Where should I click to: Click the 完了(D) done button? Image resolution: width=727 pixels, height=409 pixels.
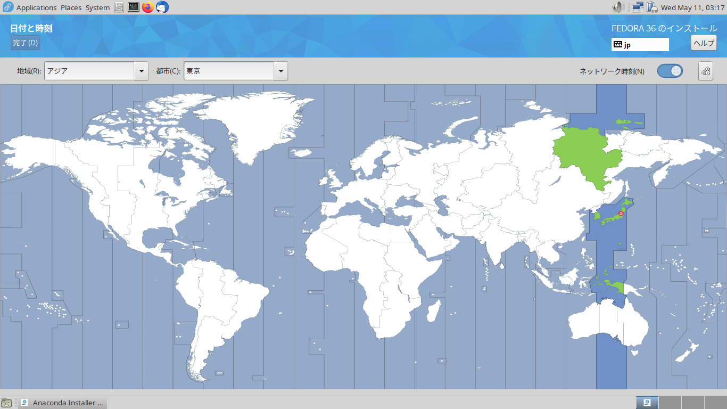point(25,43)
